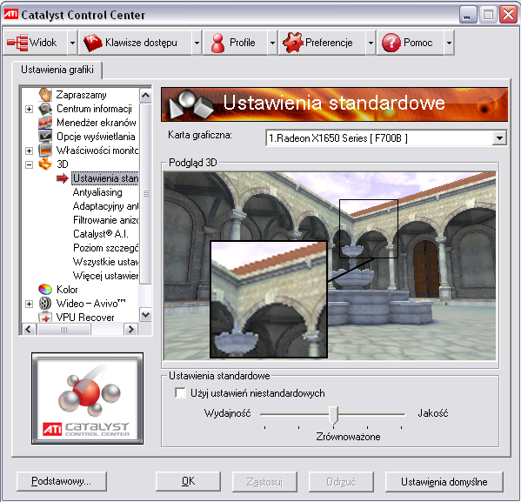Click the OK button
The width and height of the screenshot is (521, 502).
[x=189, y=481]
